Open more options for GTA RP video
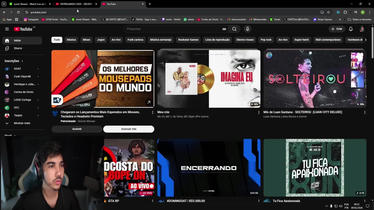Viewport: 374px width, 210px height. [153, 201]
